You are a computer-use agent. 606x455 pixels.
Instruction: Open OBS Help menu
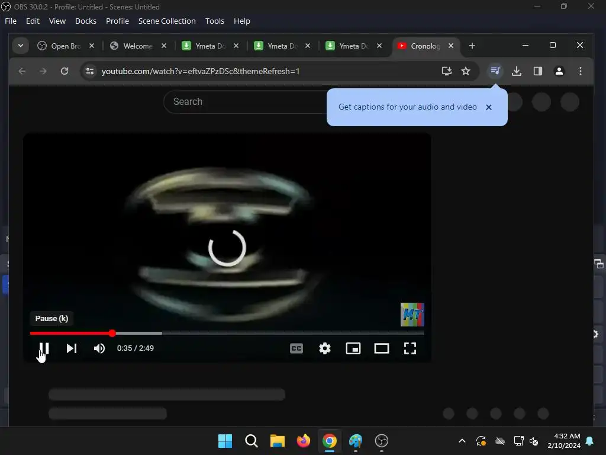(x=242, y=21)
